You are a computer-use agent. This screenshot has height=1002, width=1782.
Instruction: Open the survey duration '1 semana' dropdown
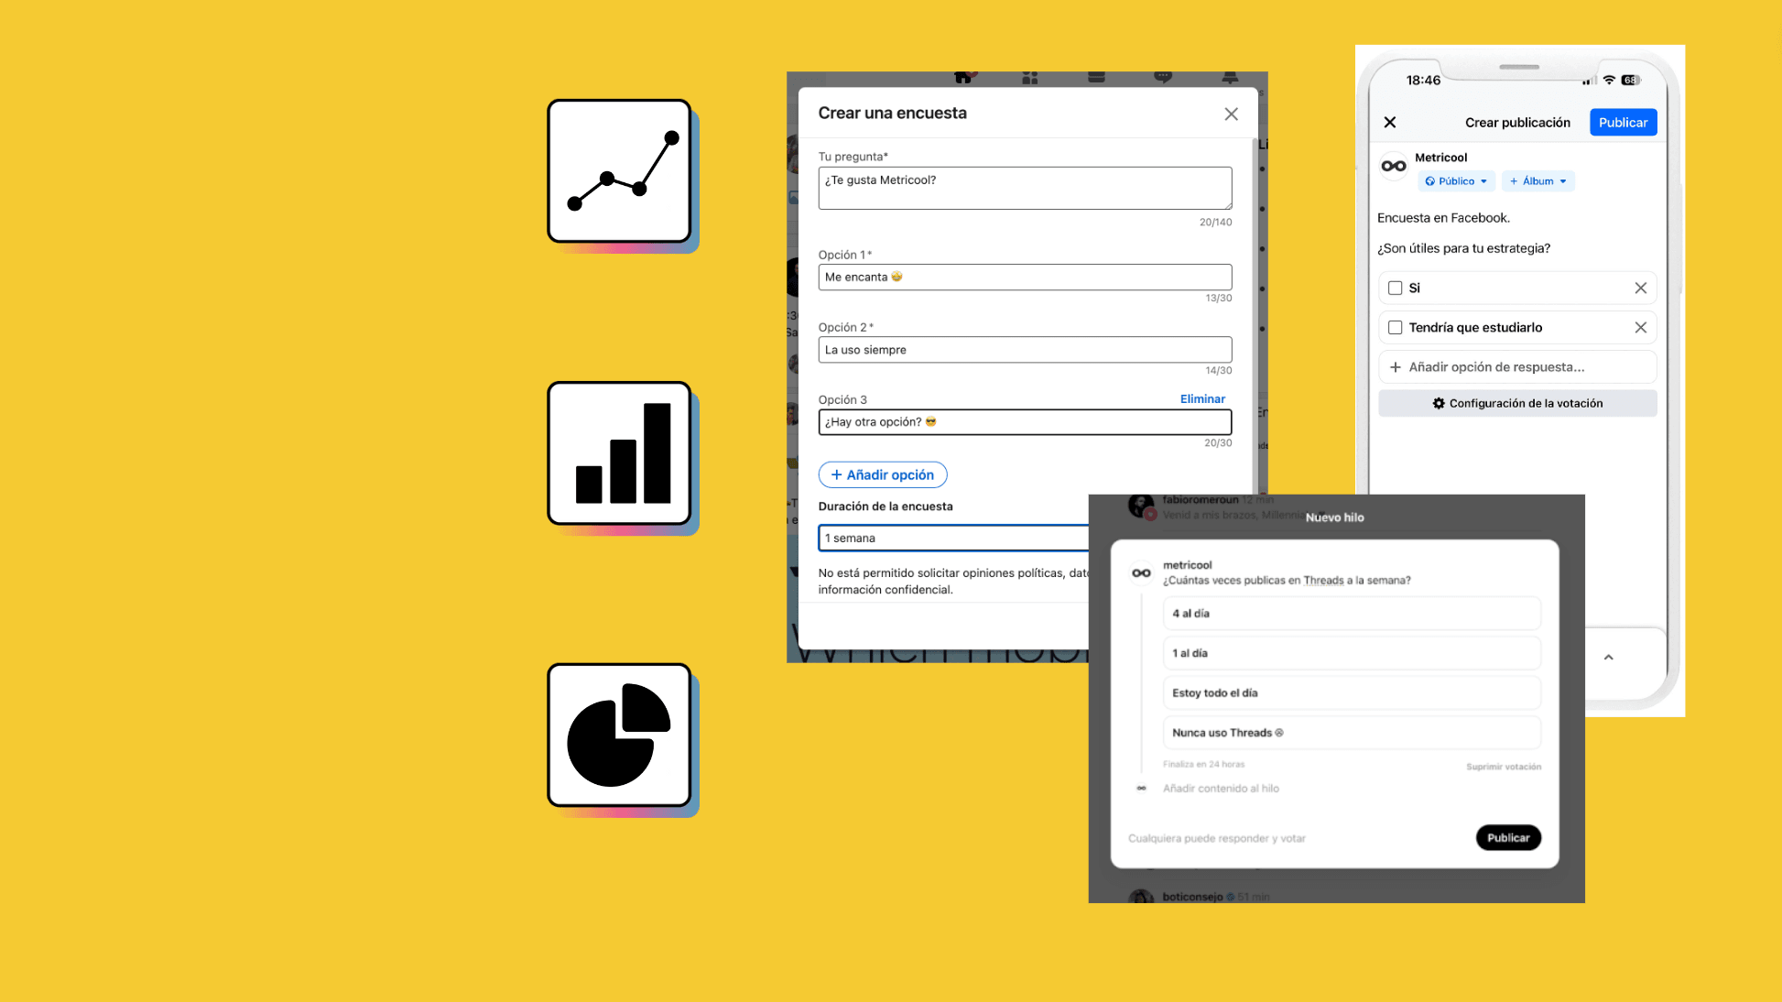tap(952, 539)
